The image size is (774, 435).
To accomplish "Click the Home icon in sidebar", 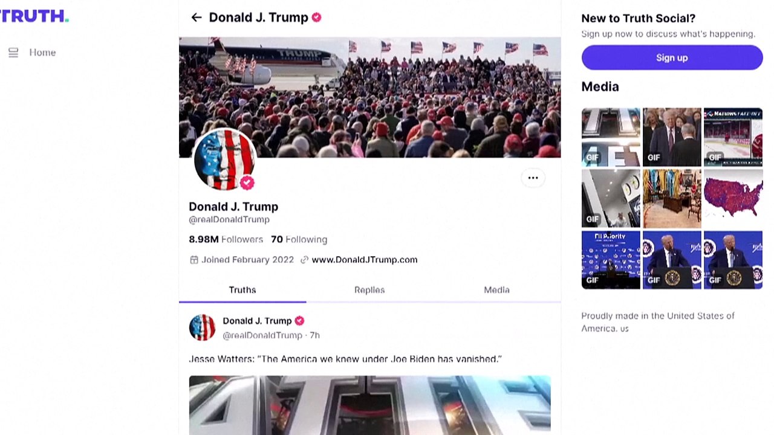I will [x=13, y=53].
